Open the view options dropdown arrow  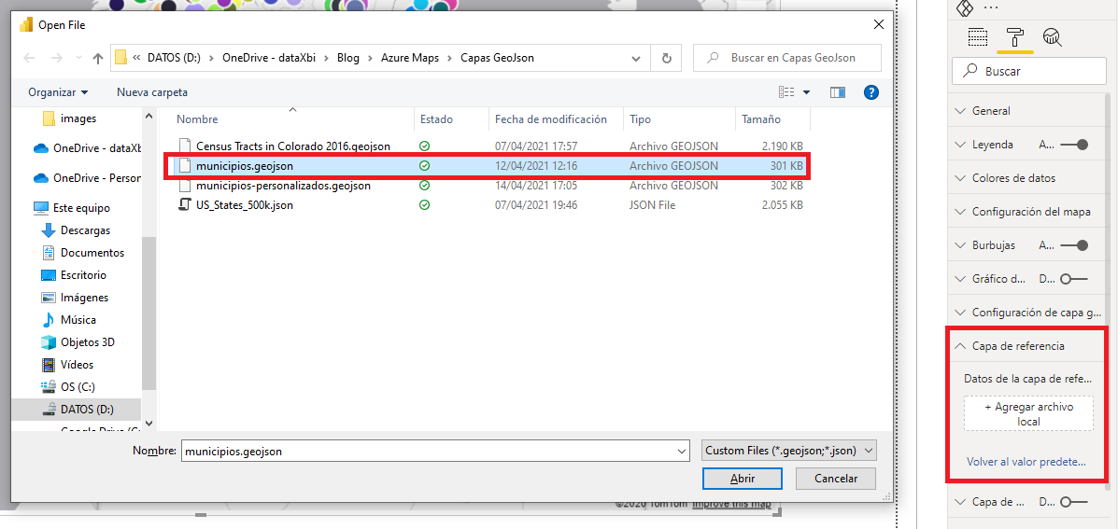click(x=806, y=92)
